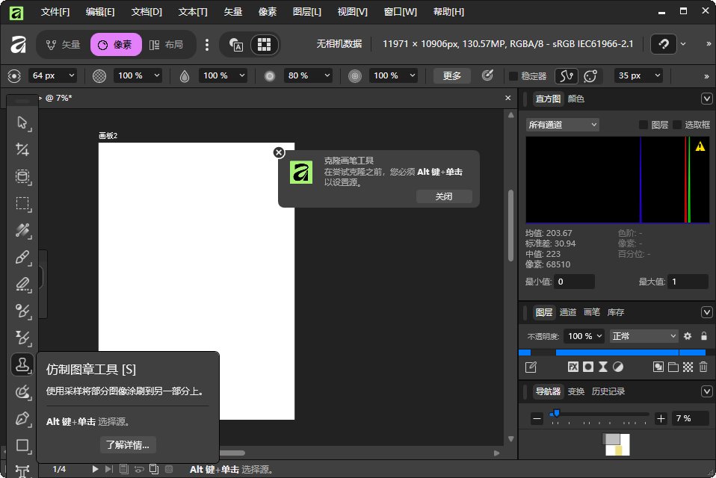Click the navigator zoom in plus button
Screen dimensions: 716x478
click(661, 418)
